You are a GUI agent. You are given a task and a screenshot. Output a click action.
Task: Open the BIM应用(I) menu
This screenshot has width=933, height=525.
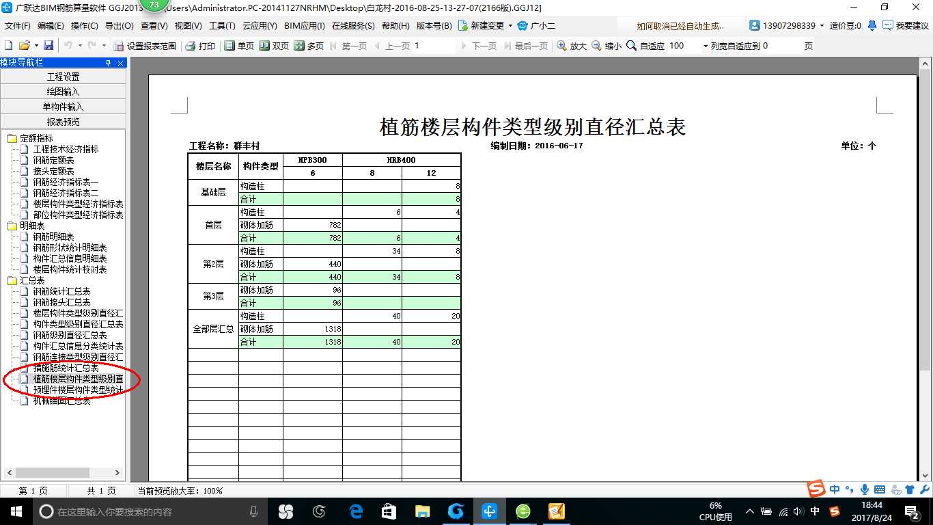(x=305, y=26)
